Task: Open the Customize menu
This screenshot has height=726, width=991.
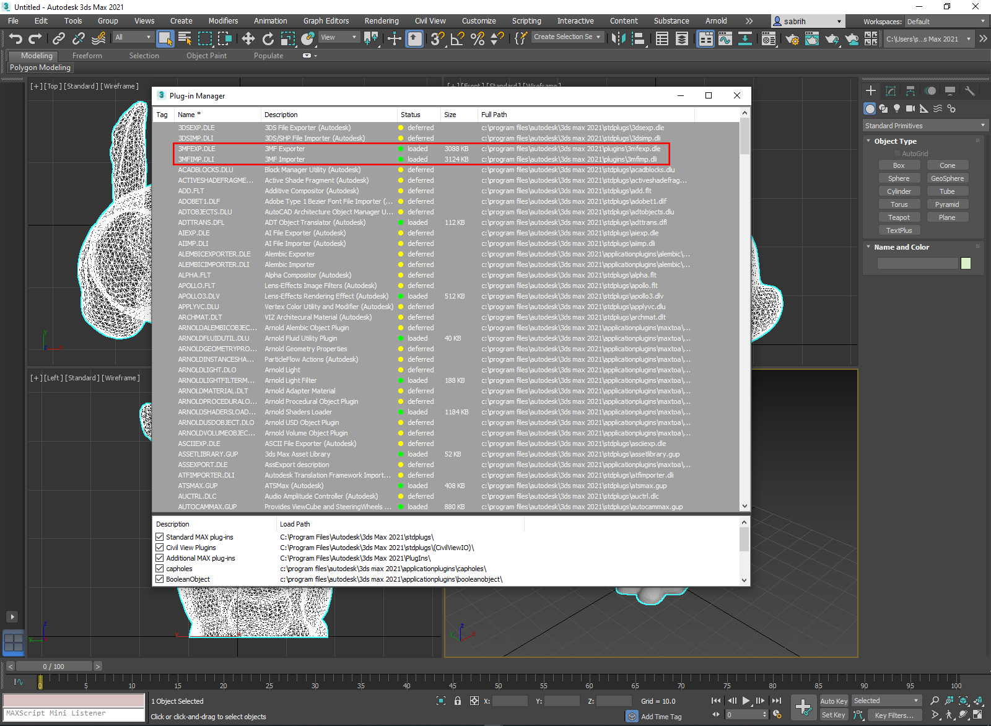Action: [479, 21]
